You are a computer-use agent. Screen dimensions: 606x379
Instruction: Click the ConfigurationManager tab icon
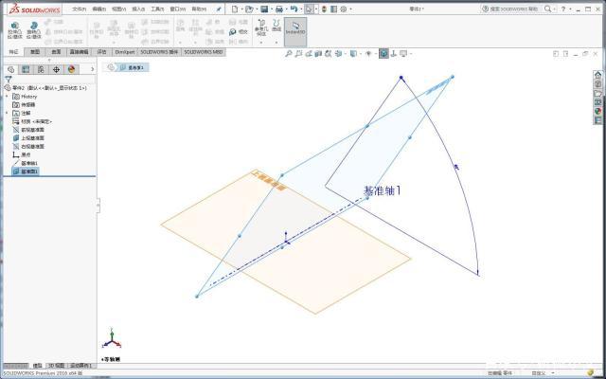tap(41, 69)
